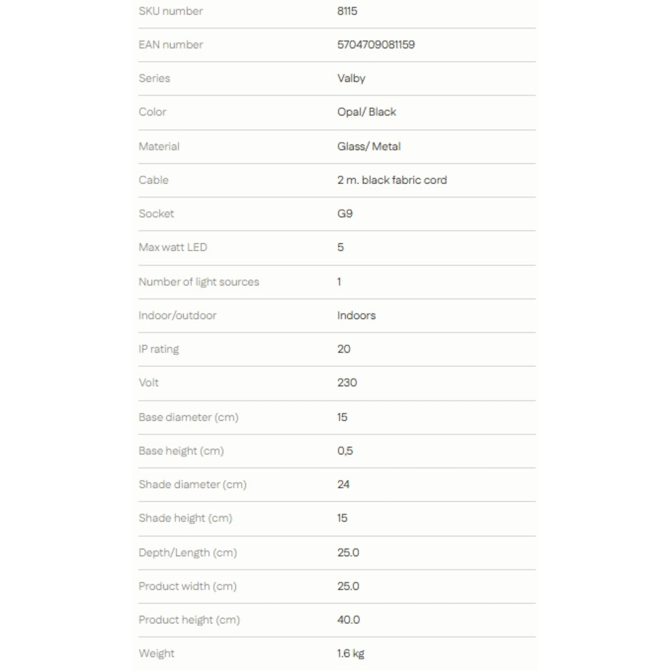Click the Volt value 230
Viewport: 671px width, 671px height.
[347, 383]
